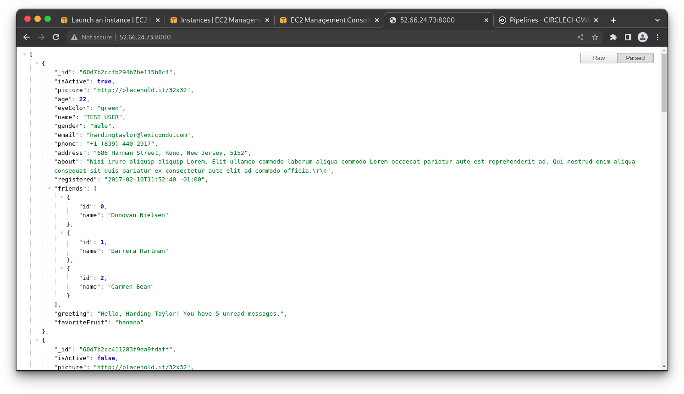The width and height of the screenshot is (684, 394).
Task: Reload the current page
Action: click(x=56, y=37)
